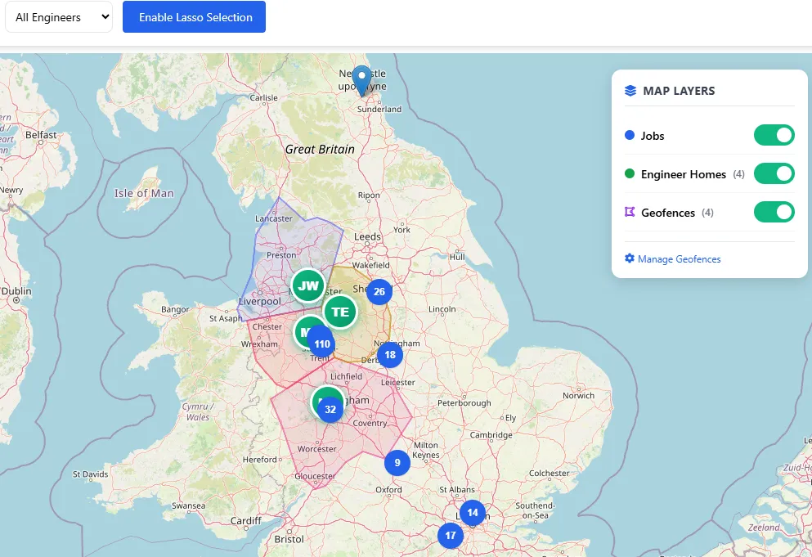Click the Lancaster label in the blue geofence

pyautogui.click(x=274, y=218)
